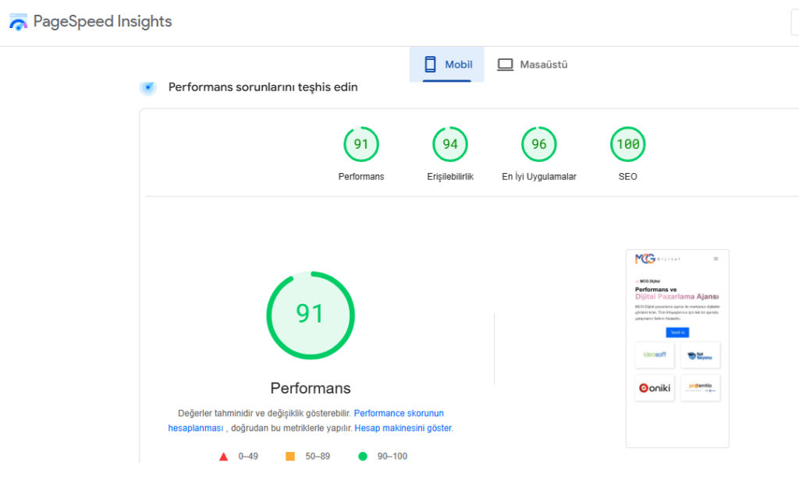The width and height of the screenshot is (799, 480).
Task: Click the mobile page screenshot thumbnail
Action: [x=677, y=348]
